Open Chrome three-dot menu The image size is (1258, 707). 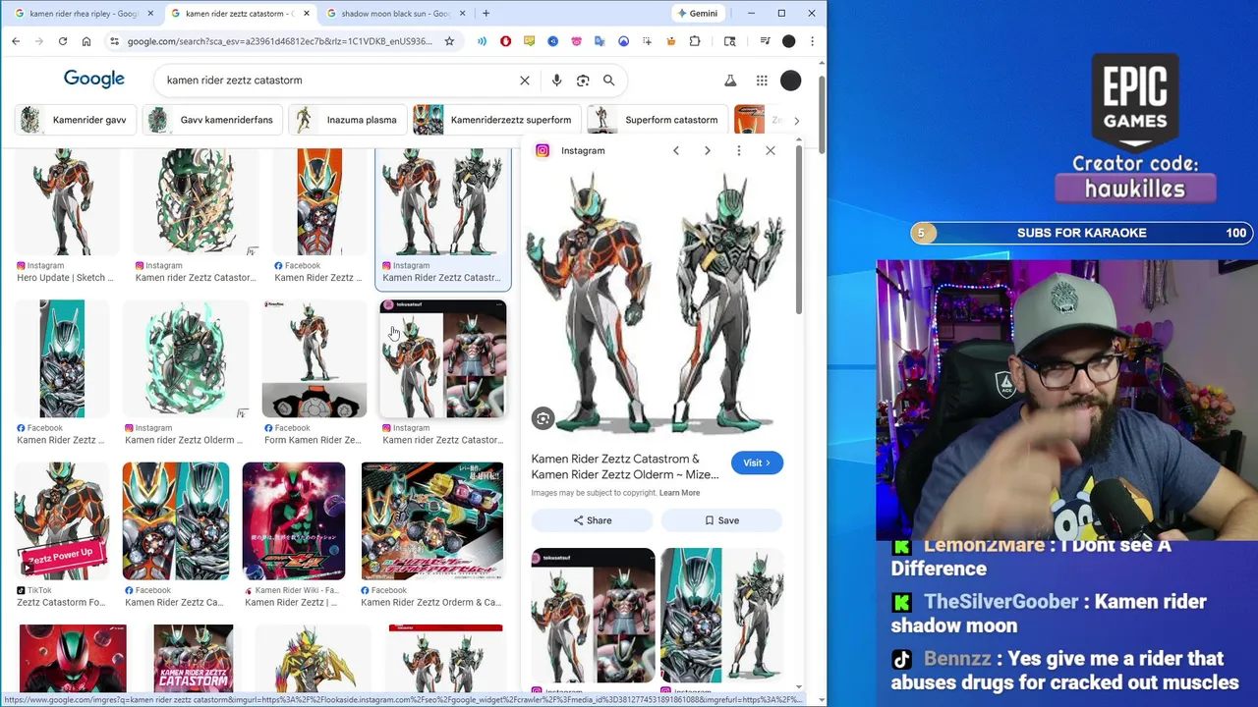[812, 41]
